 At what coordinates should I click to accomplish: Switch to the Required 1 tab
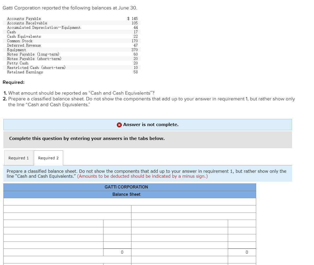[x=18, y=158]
